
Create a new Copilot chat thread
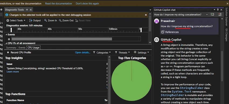212,15
